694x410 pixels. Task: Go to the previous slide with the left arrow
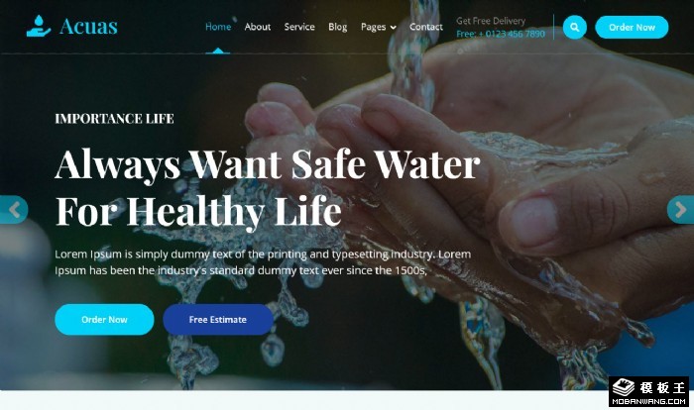tap(14, 210)
